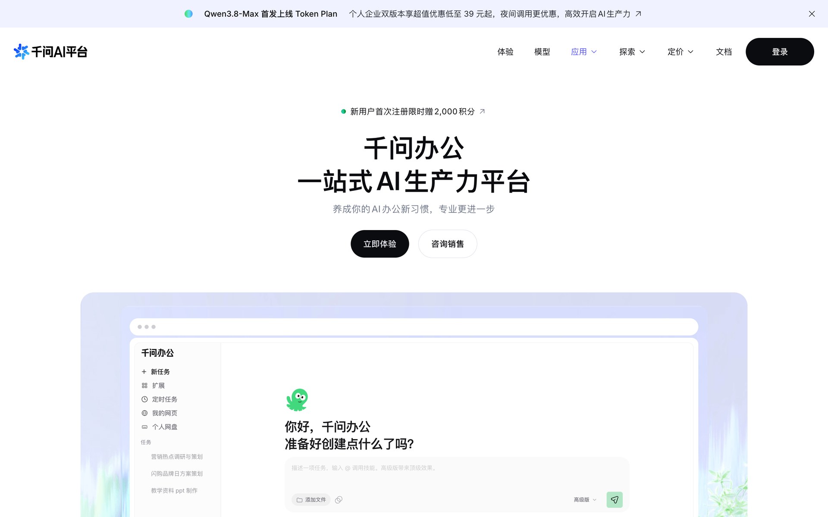Open the 高级版 version selector

tap(585, 500)
